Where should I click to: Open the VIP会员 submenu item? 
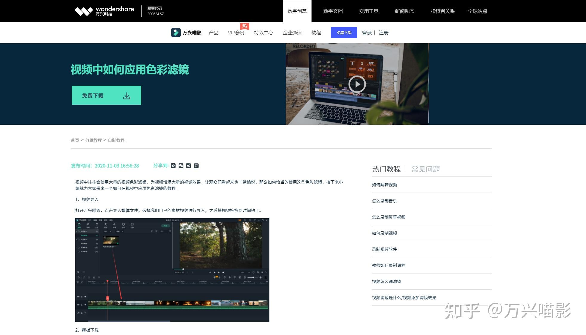tap(236, 33)
